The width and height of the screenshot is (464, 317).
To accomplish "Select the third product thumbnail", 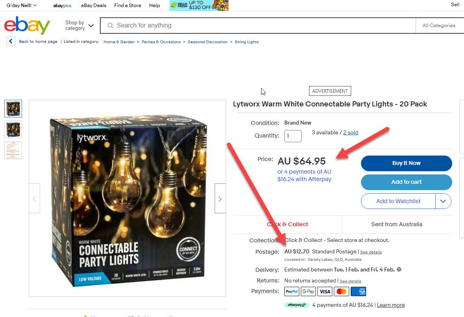I will [13, 150].
